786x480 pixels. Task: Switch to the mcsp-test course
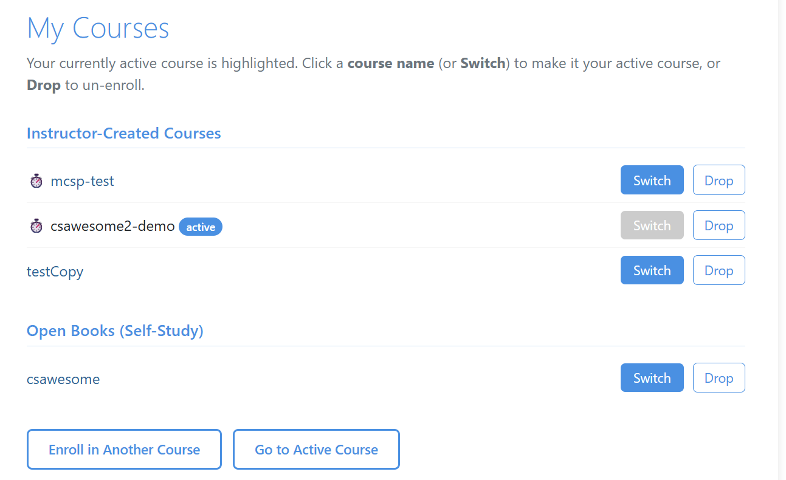[x=652, y=180]
